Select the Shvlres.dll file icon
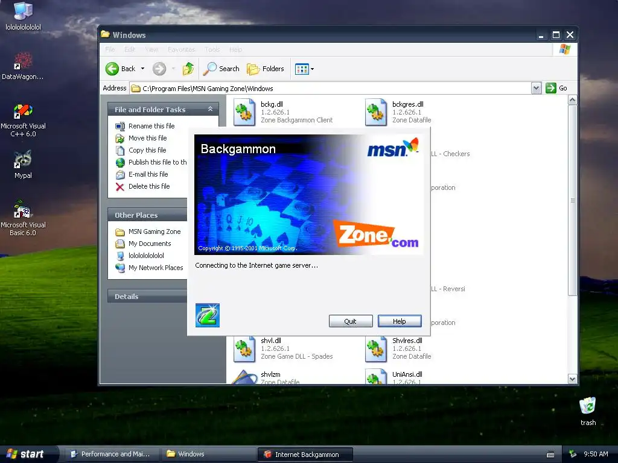The height and width of the screenshot is (463, 618). coord(376,348)
